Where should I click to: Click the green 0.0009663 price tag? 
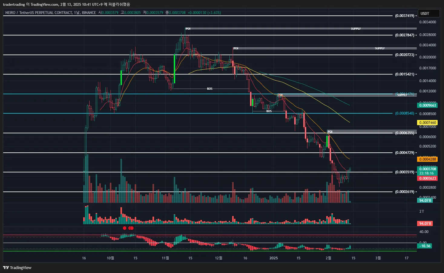coord(427,105)
